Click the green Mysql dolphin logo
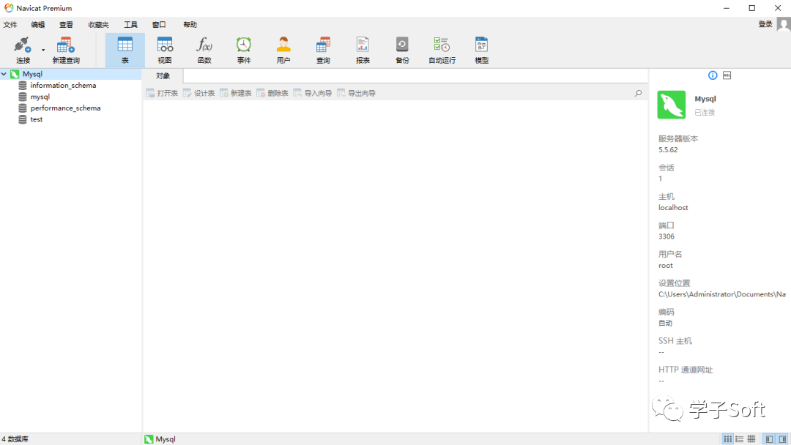 point(672,105)
